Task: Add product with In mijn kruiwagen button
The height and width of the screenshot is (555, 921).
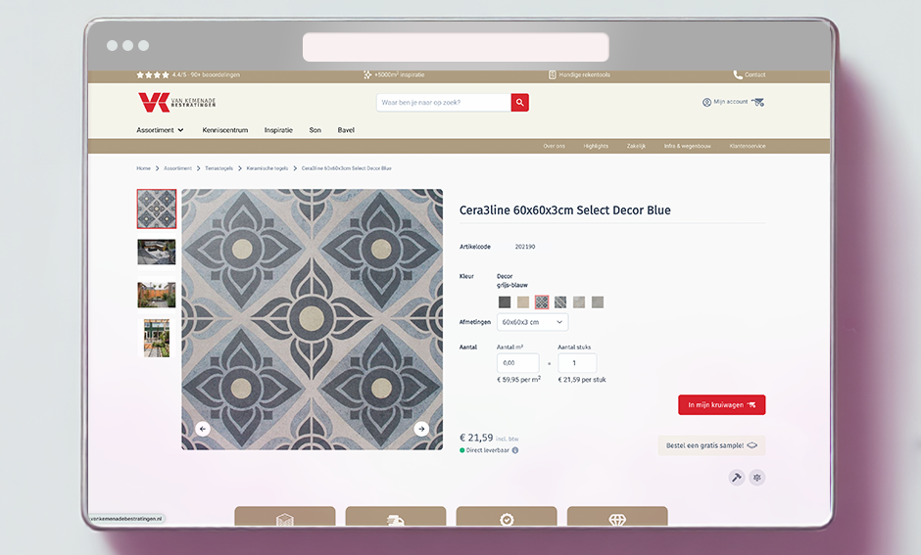Action: click(x=721, y=404)
